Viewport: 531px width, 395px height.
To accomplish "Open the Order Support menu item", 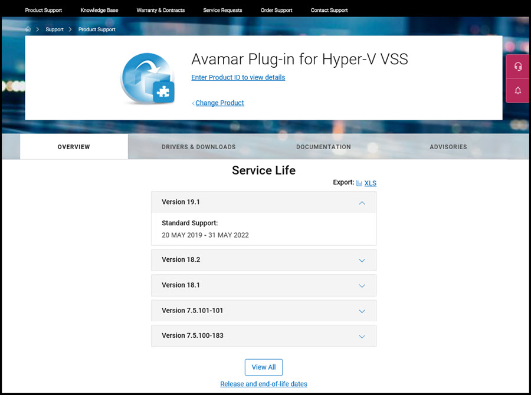I will point(276,10).
